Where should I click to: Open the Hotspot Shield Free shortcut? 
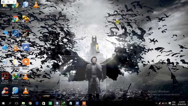pyautogui.click(x=15, y=92)
